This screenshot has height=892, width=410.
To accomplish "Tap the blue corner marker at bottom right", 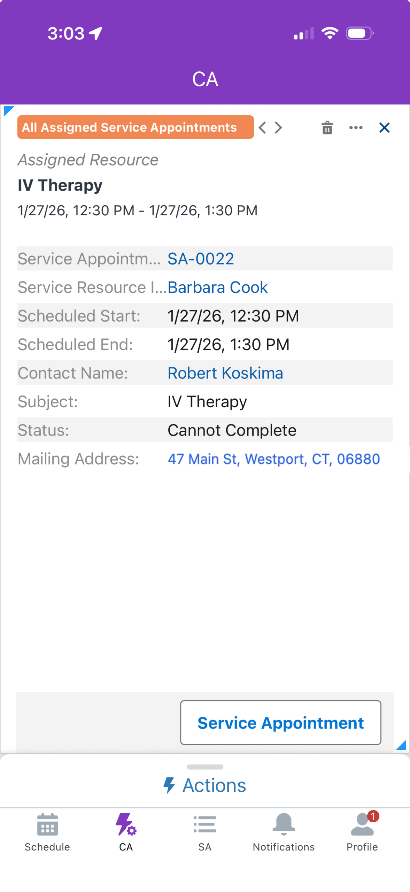I will point(402,746).
